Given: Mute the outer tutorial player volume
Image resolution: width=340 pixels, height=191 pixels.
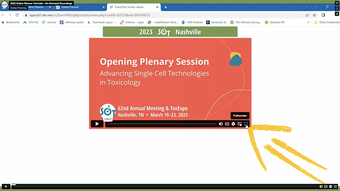Looking at the screenshot, I should click(321, 187).
